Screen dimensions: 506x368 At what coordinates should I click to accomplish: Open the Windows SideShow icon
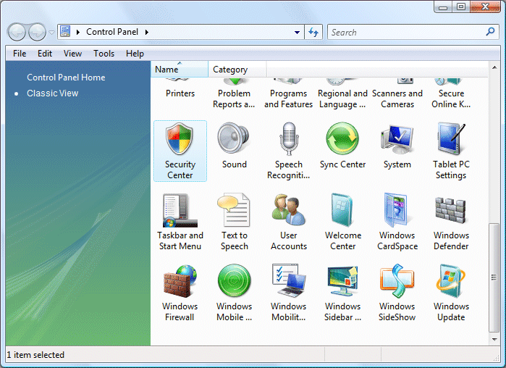(x=397, y=281)
